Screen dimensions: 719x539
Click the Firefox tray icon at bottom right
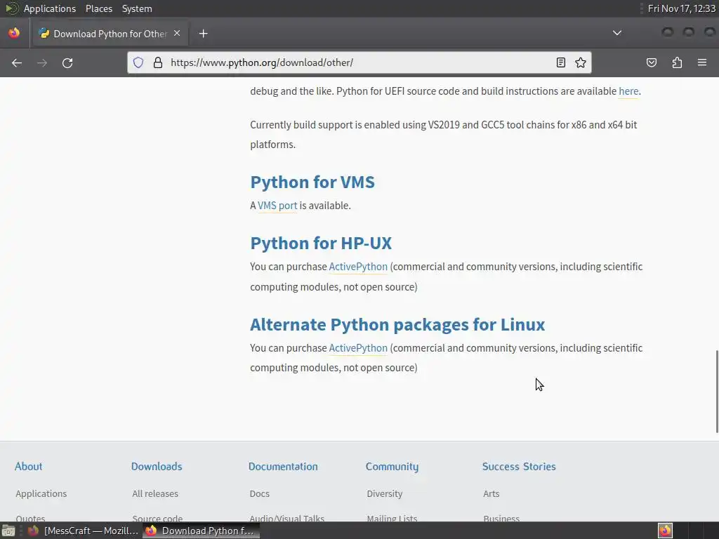click(665, 531)
